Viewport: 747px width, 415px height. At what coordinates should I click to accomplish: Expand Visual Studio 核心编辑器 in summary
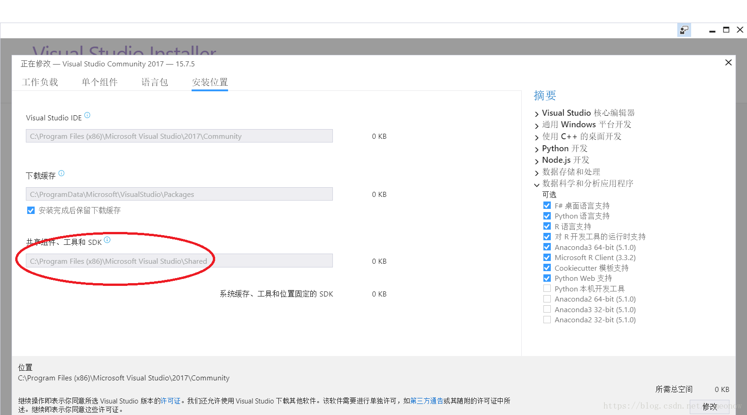click(536, 114)
